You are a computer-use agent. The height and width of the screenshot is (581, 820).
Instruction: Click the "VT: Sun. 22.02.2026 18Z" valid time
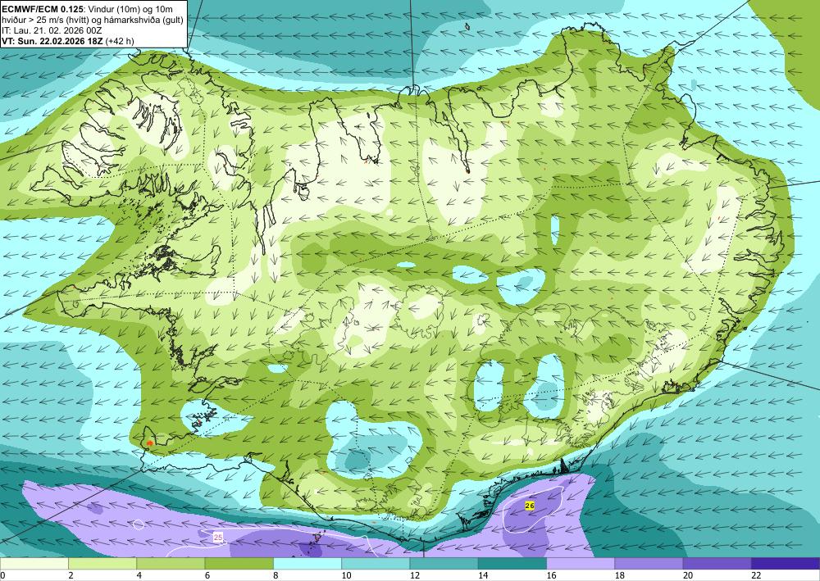tap(52, 41)
